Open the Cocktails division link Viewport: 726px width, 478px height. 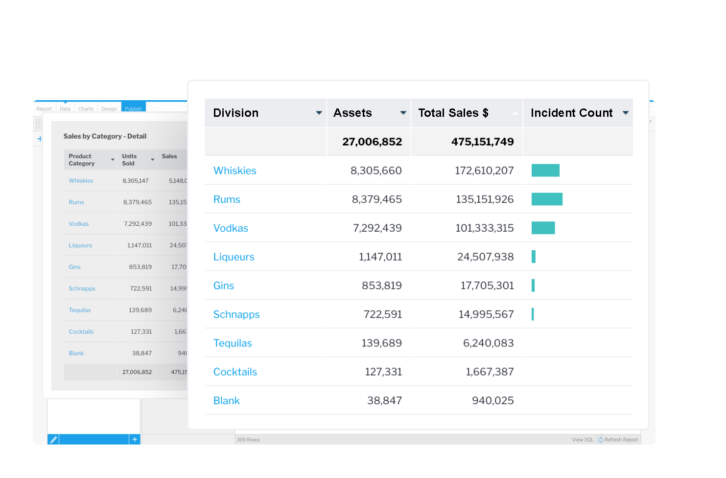tap(235, 371)
